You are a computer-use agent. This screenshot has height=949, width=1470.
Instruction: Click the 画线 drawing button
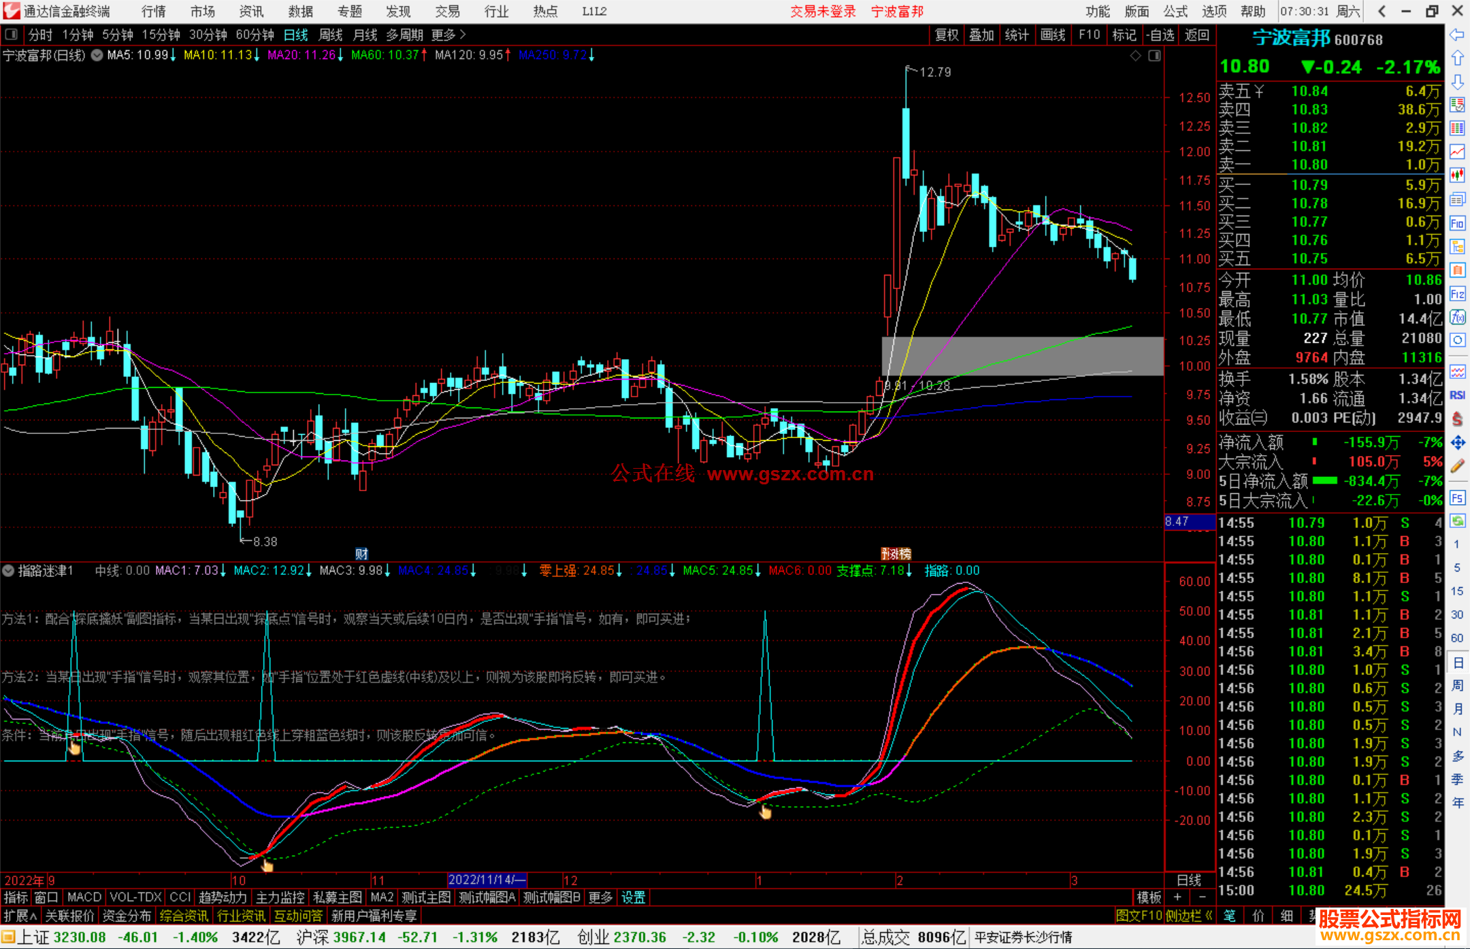(x=1052, y=35)
